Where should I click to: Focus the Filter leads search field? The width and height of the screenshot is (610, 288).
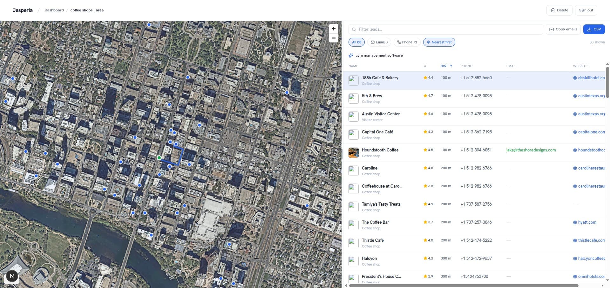(446, 29)
